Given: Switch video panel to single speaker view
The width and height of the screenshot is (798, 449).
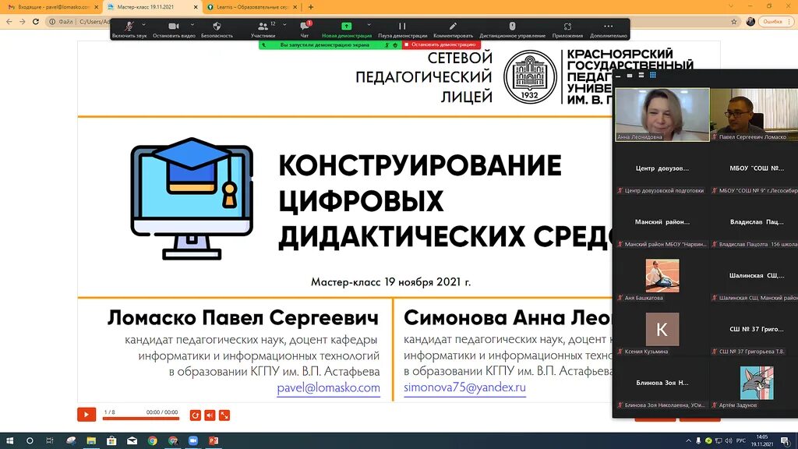Looking at the screenshot, I should pos(630,76).
